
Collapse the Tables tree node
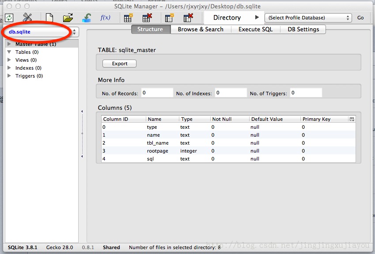(9, 52)
